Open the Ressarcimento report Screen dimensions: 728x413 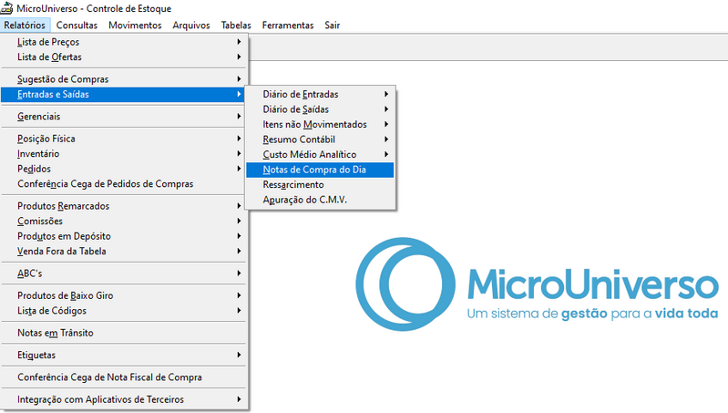click(320, 184)
